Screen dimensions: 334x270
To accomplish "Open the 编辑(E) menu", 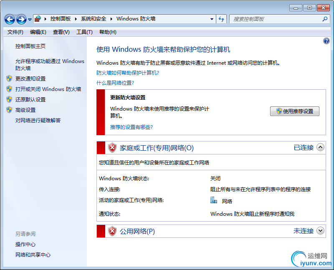I will coord(38,32).
